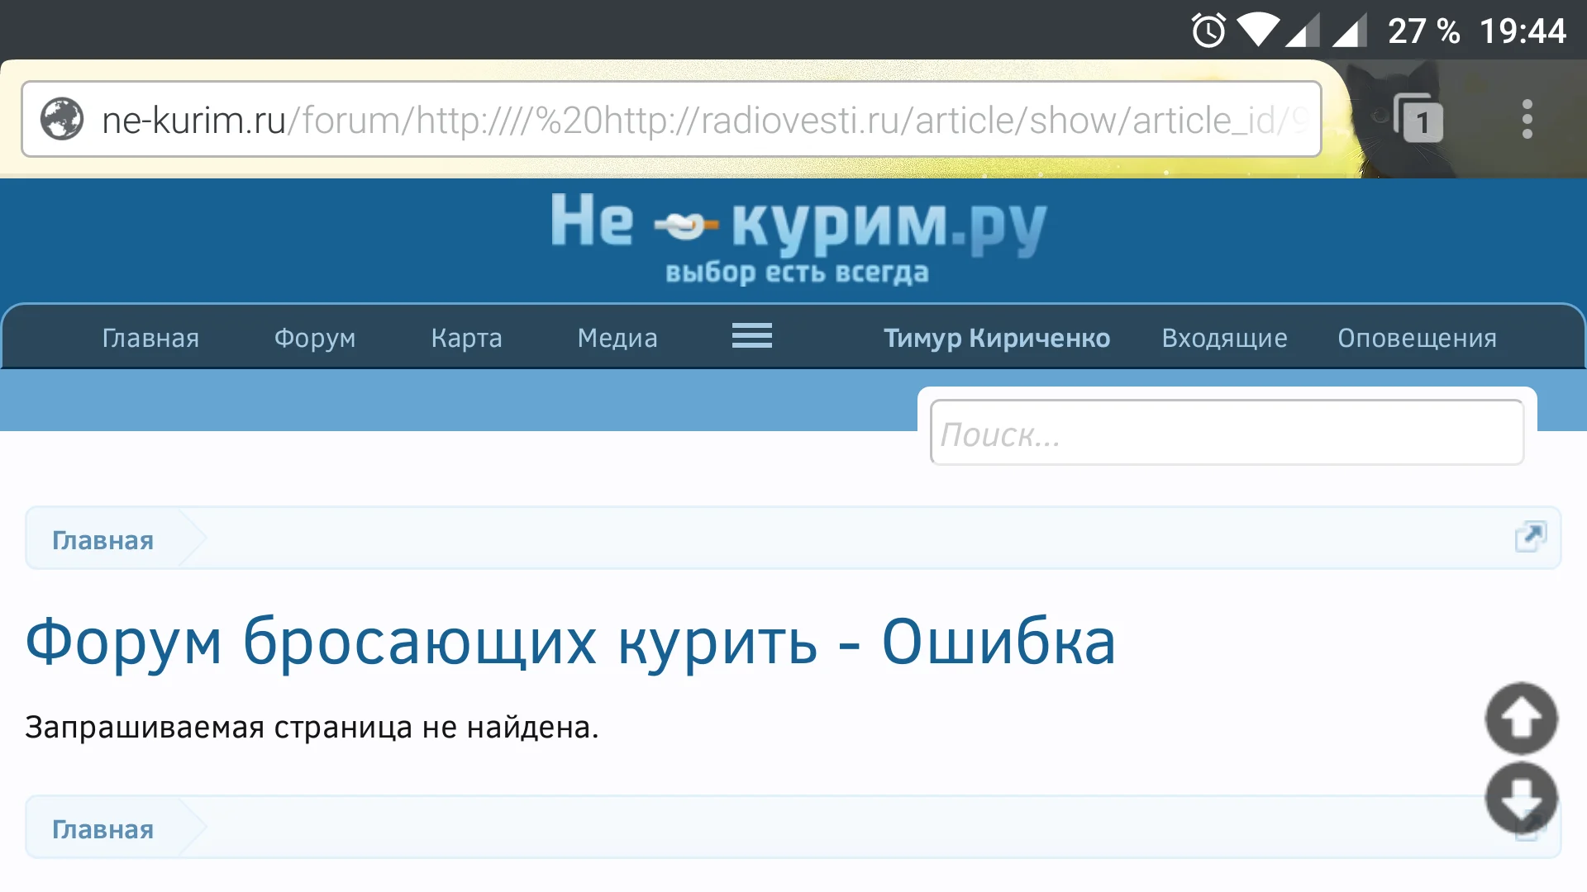Viewport: 1587px width, 892px height.
Task: Select the Медиа navigation item
Action: coord(617,338)
